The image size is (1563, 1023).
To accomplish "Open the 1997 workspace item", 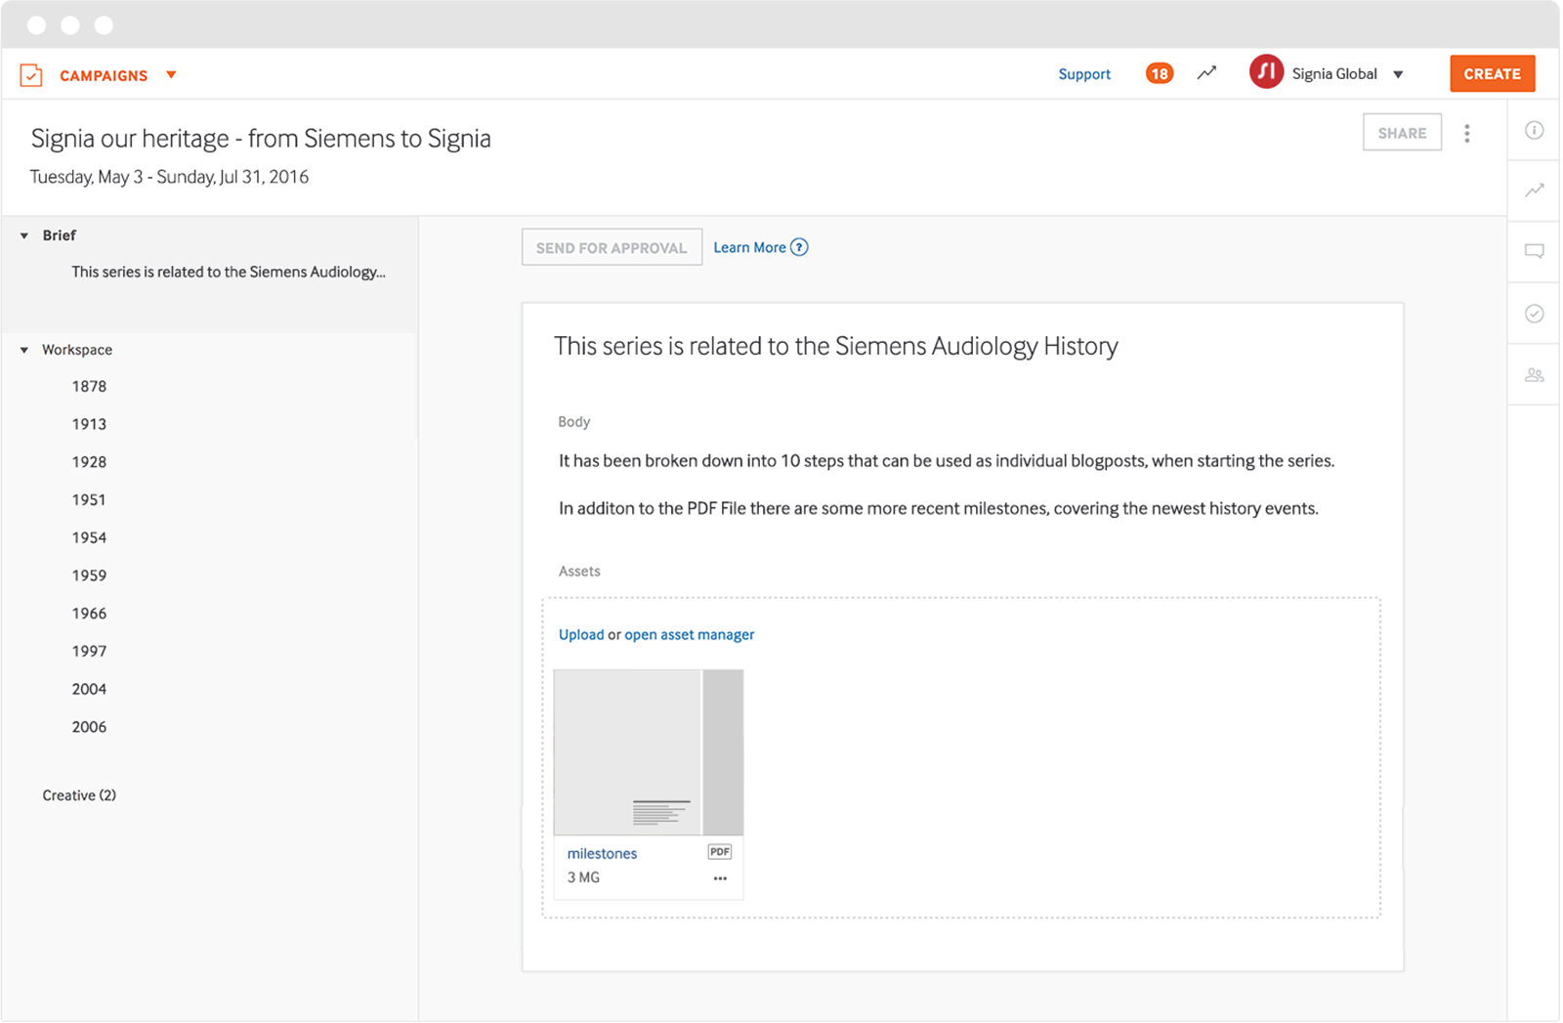I will [x=89, y=651].
